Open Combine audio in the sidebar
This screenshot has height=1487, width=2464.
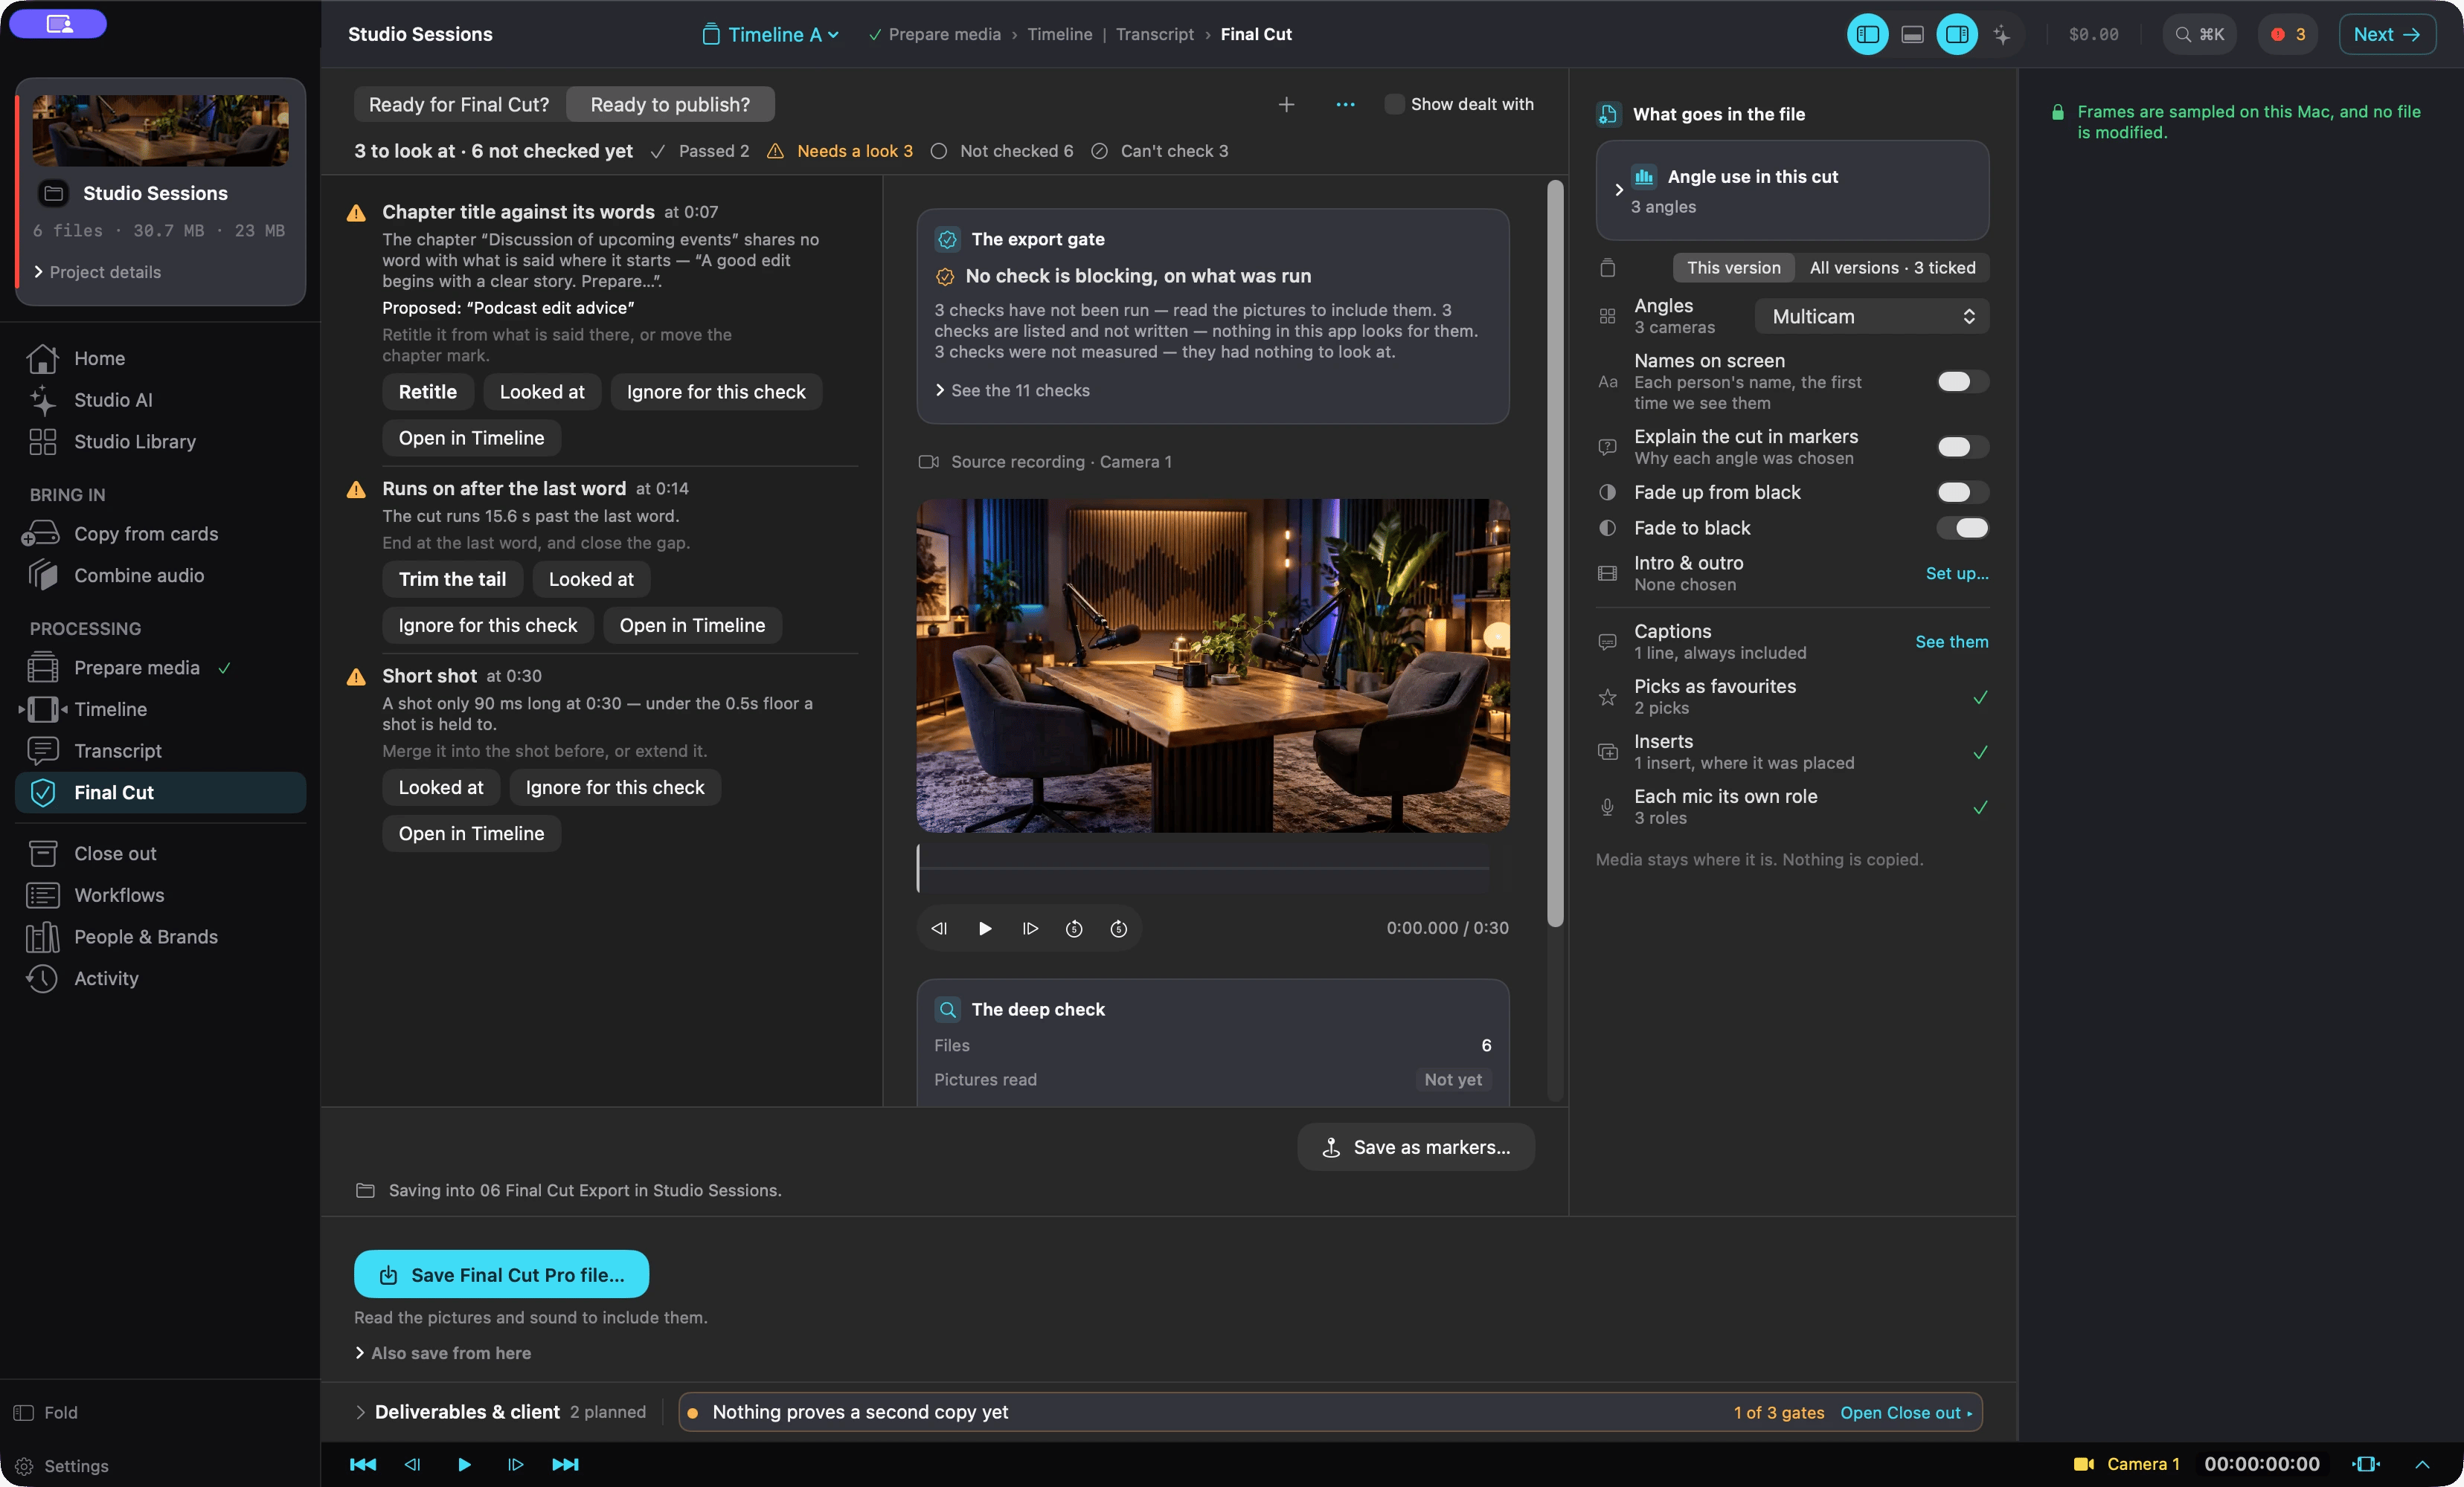(x=138, y=575)
